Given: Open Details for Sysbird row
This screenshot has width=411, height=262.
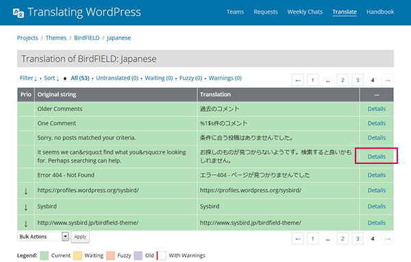Looking at the screenshot, I should click(377, 206).
